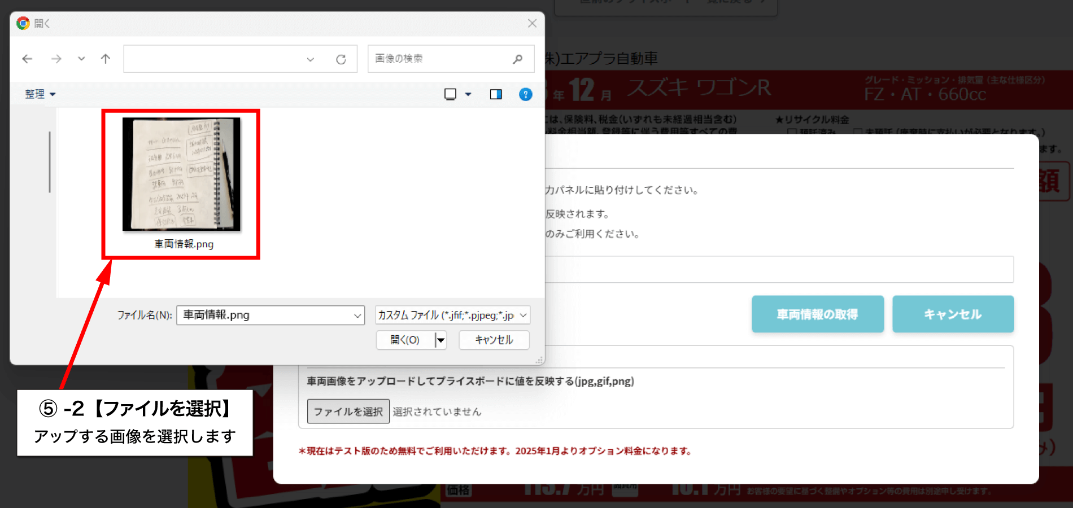Image resolution: width=1073 pixels, height=508 pixels.
Task: Click the ファイル名 input combo box
Action: tap(270, 315)
